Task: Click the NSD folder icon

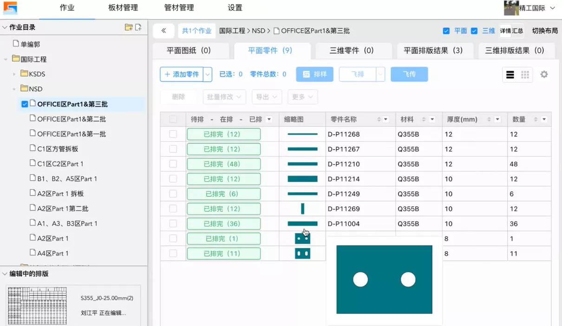Action: [x=25, y=89]
